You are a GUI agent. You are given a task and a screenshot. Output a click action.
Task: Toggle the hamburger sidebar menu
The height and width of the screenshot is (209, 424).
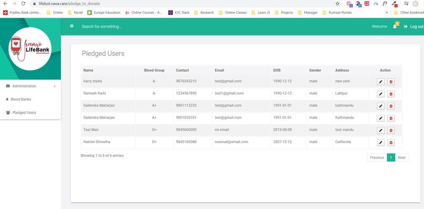pyautogui.click(x=72, y=26)
